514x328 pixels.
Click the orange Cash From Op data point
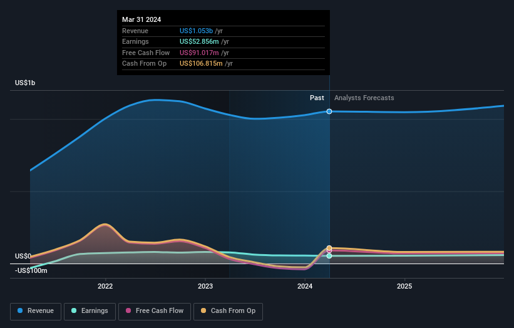pos(329,248)
